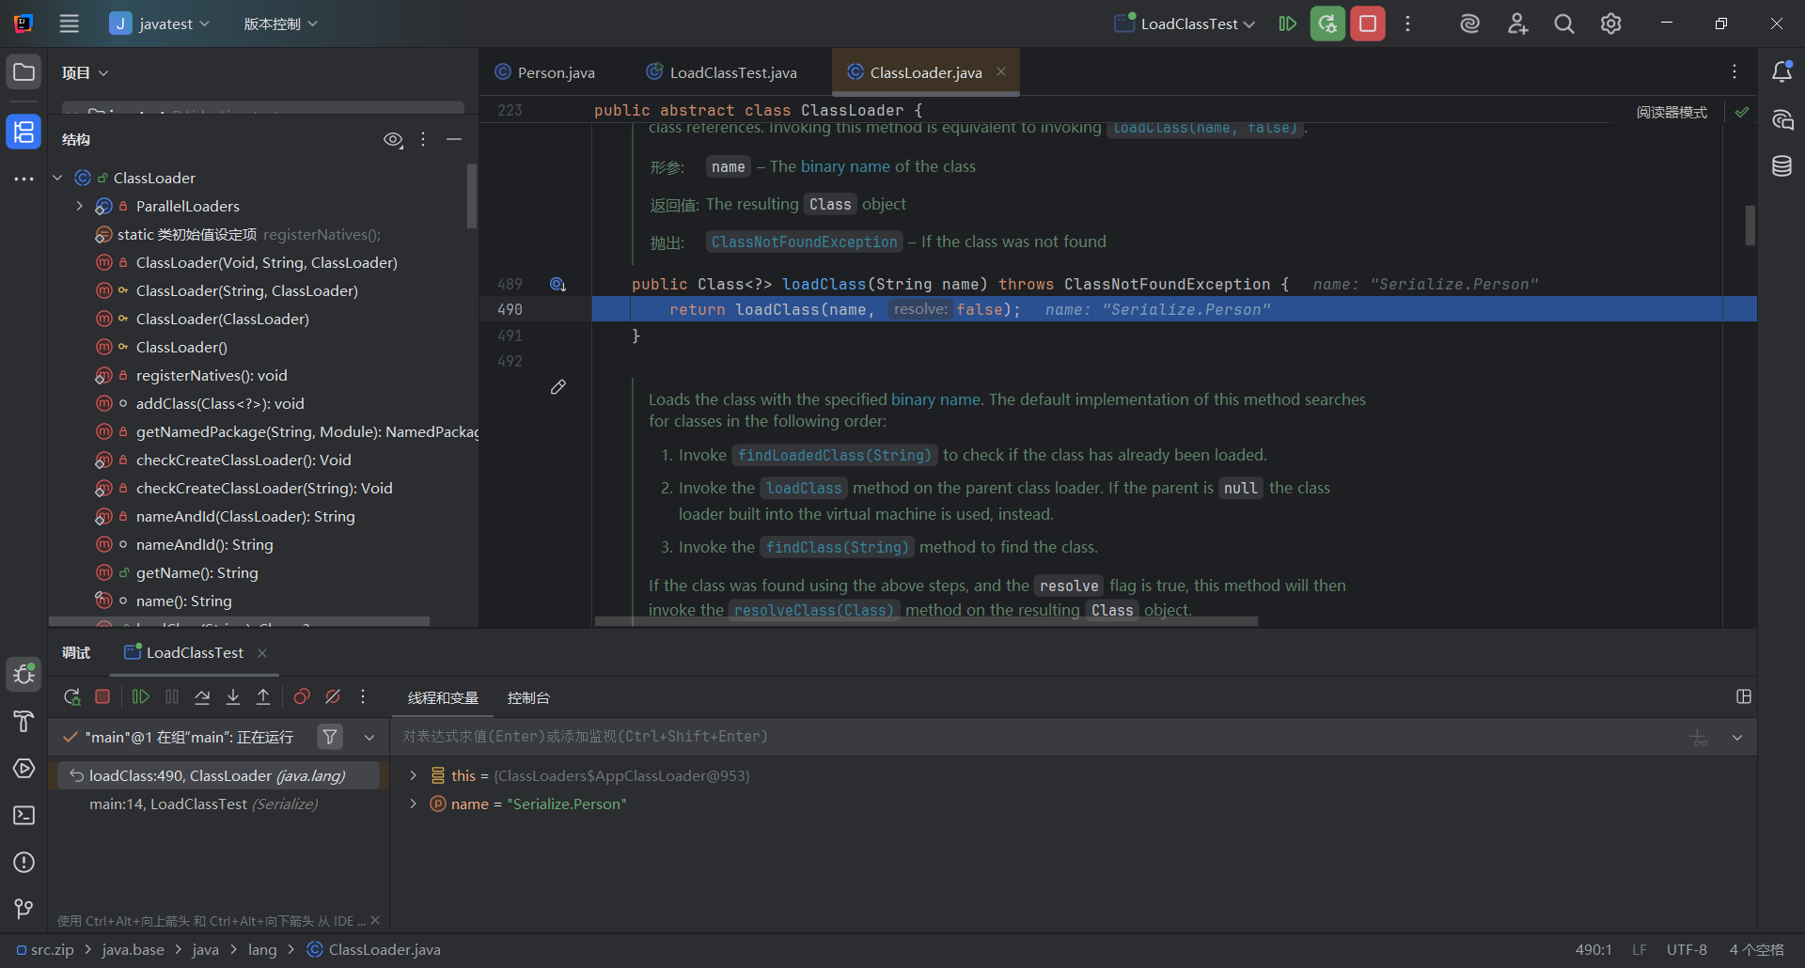Toggle debugger layout settings icon
The width and height of the screenshot is (1805, 968).
[1744, 696]
